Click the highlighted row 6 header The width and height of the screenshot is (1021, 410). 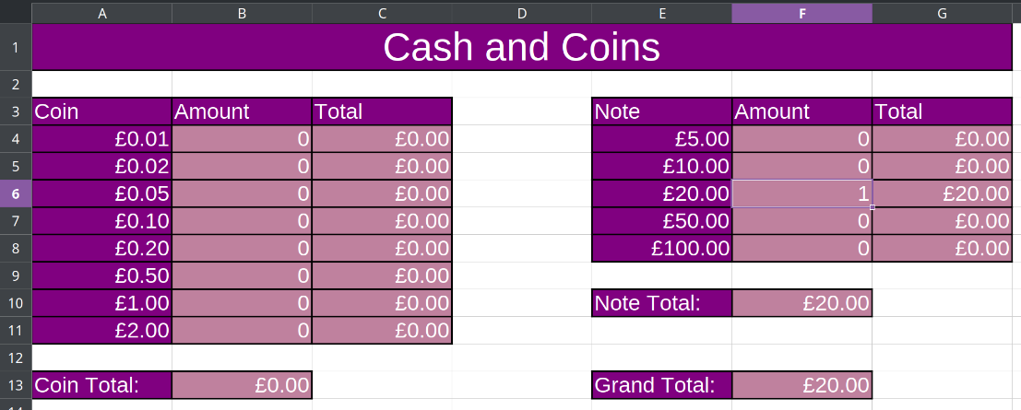(x=16, y=193)
